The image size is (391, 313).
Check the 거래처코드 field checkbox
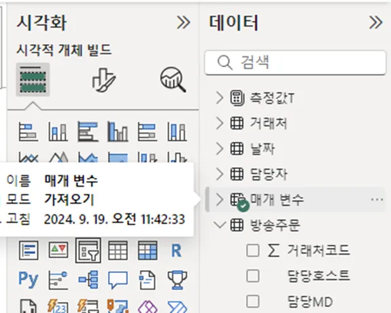(x=252, y=251)
